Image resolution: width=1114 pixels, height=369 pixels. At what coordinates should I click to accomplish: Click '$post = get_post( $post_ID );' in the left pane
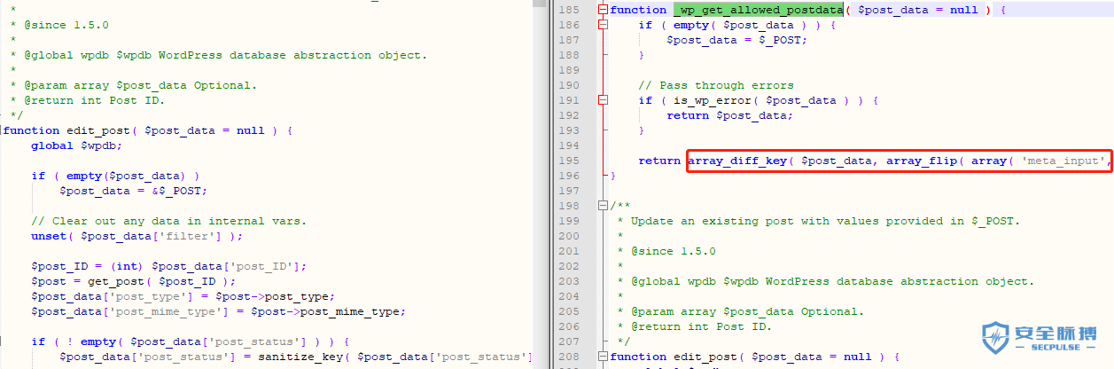[134, 281]
